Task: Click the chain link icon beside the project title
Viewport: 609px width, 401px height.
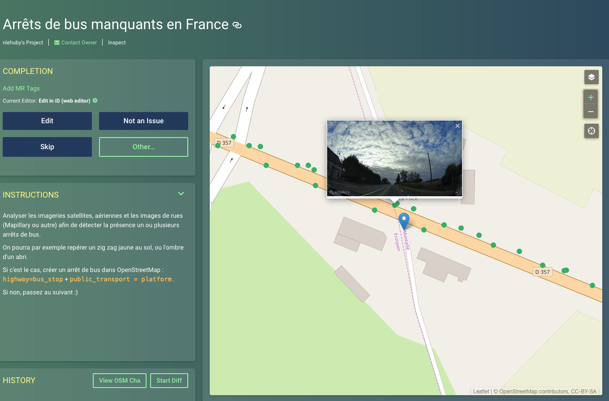Action: [237, 25]
